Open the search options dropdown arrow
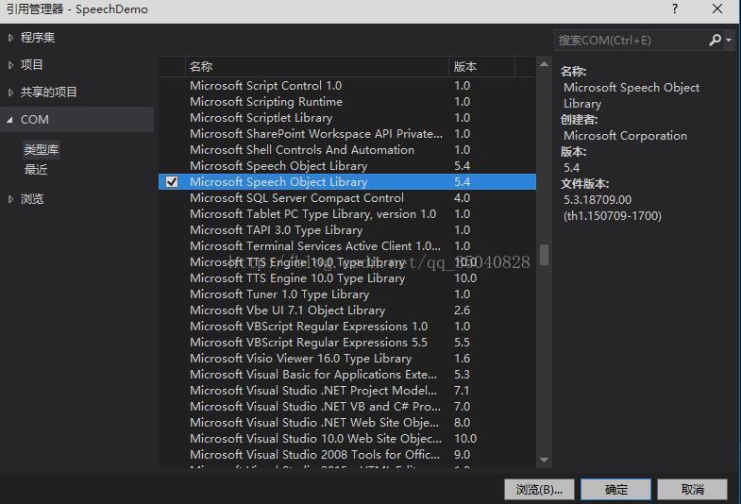 729,41
